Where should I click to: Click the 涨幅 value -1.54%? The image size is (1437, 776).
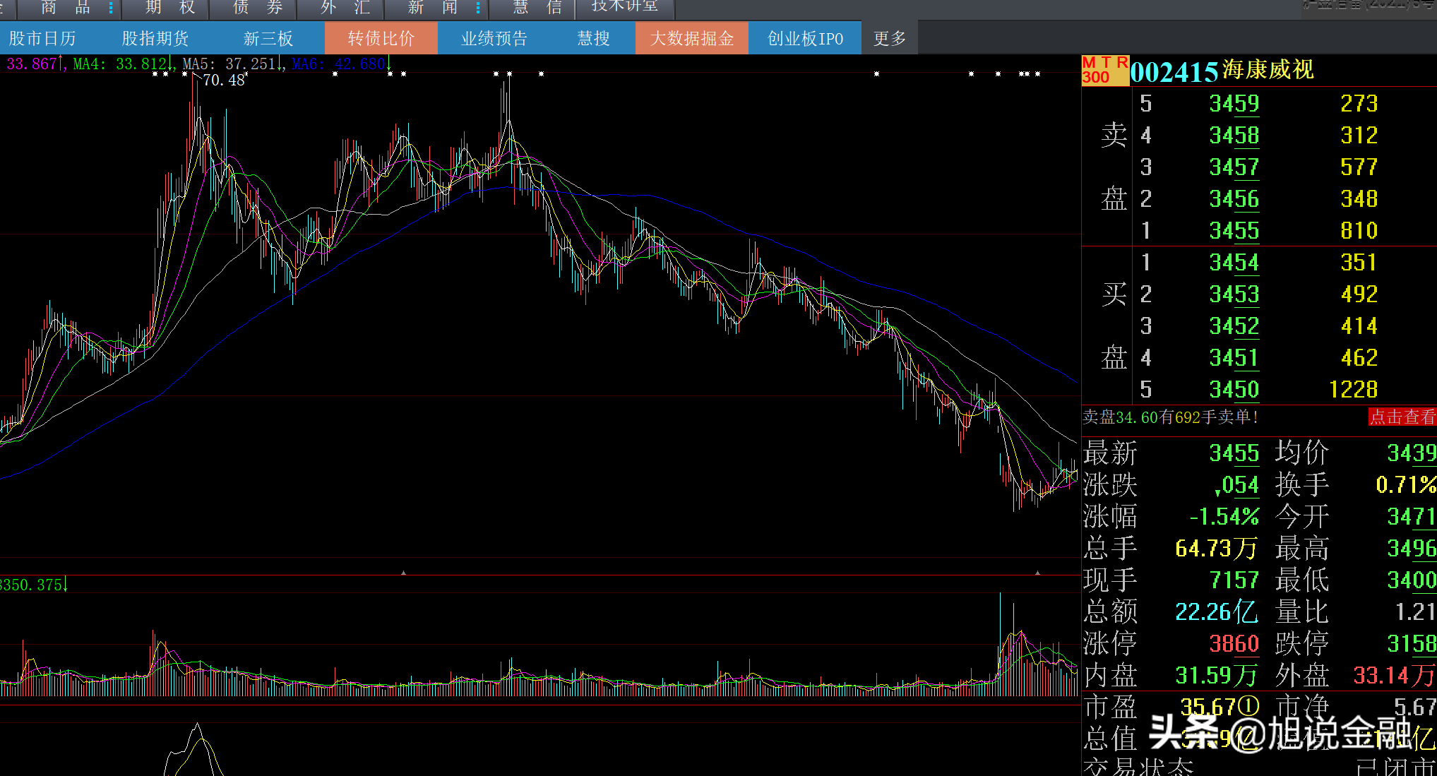[x=1224, y=517]
